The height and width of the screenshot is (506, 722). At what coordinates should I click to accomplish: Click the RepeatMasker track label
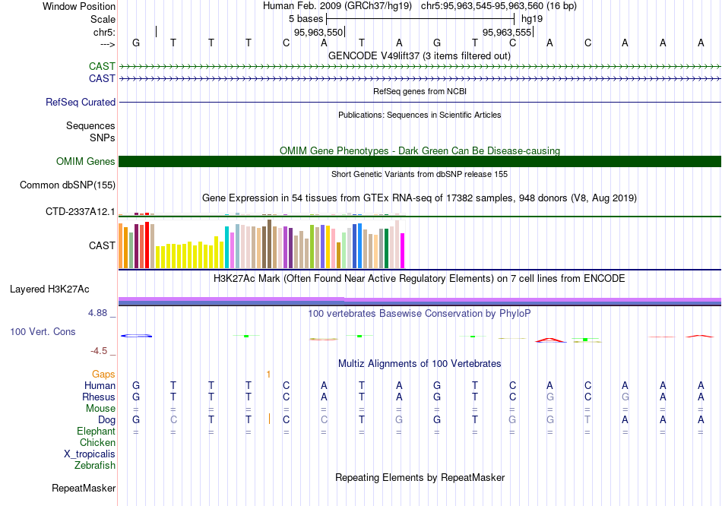[x=84, y=488]
